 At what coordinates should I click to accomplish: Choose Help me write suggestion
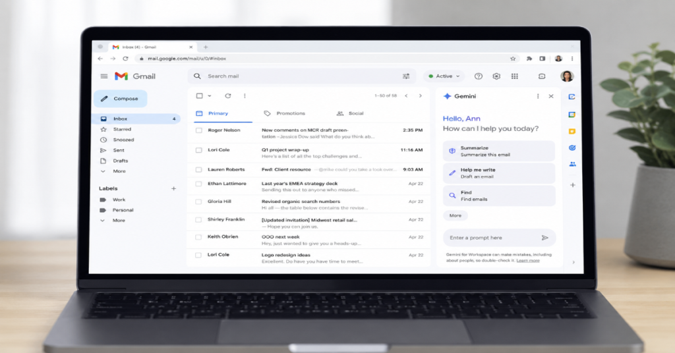pyautogui.click(x=499, y=173)
